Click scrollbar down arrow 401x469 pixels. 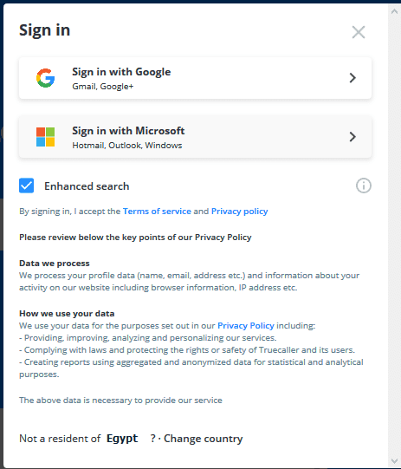pyautogui.click(x=394, y=461)
